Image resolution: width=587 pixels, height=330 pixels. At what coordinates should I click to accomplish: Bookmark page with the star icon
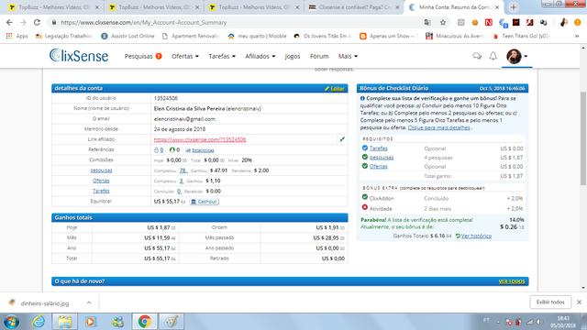pyautogui.click(x=443, y=22)
